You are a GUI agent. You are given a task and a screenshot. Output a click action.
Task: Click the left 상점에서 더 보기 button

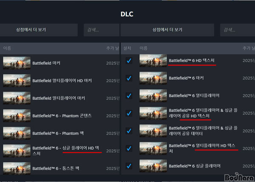(x=39, y=30)
